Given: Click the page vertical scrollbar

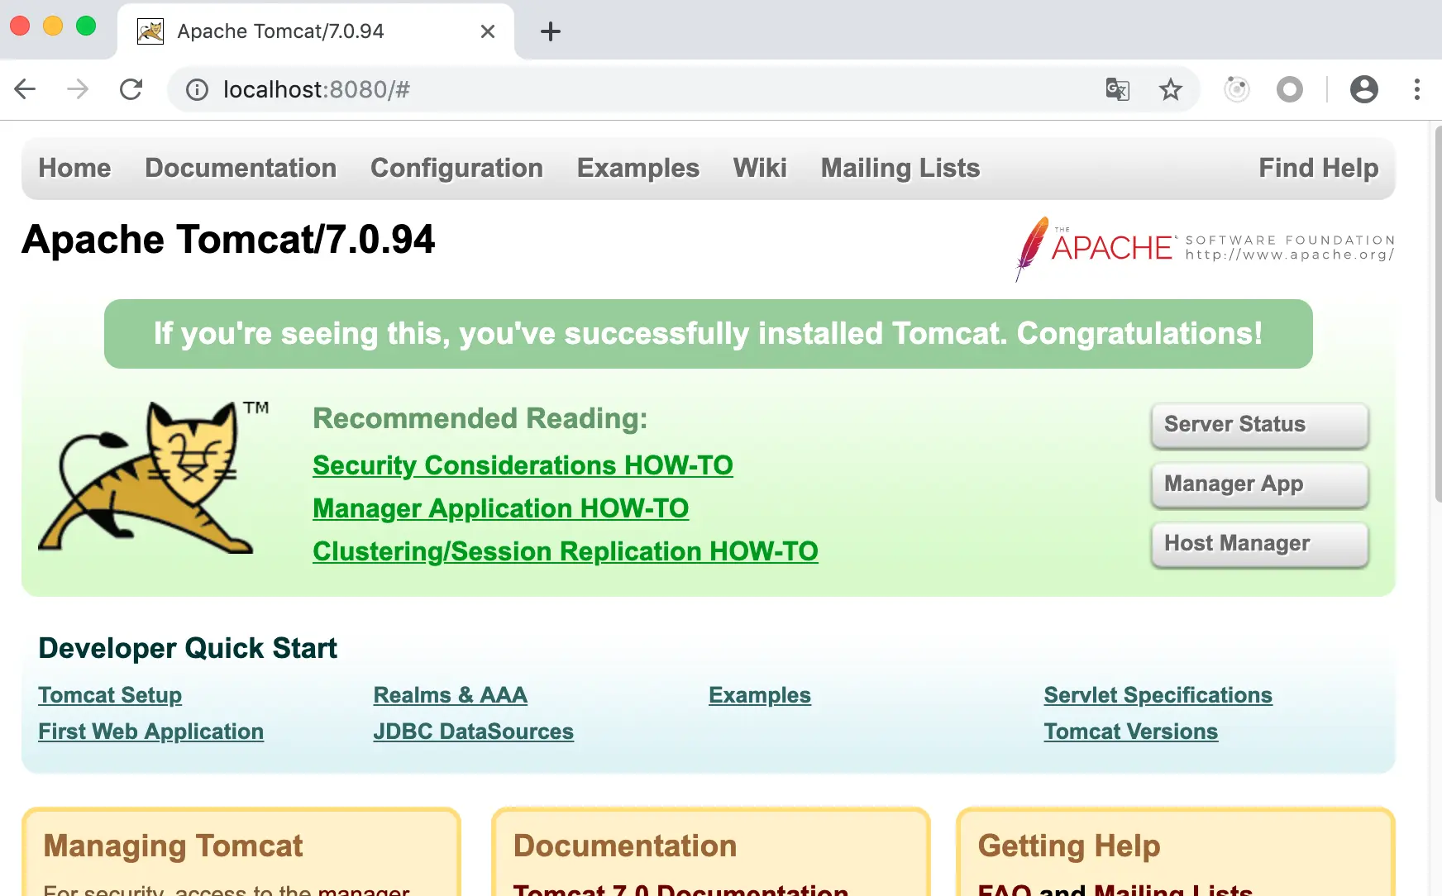Looking at the screenshot, I should coord(1437,314).
